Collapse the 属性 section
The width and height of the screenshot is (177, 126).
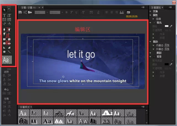click(x=150, y=15)
